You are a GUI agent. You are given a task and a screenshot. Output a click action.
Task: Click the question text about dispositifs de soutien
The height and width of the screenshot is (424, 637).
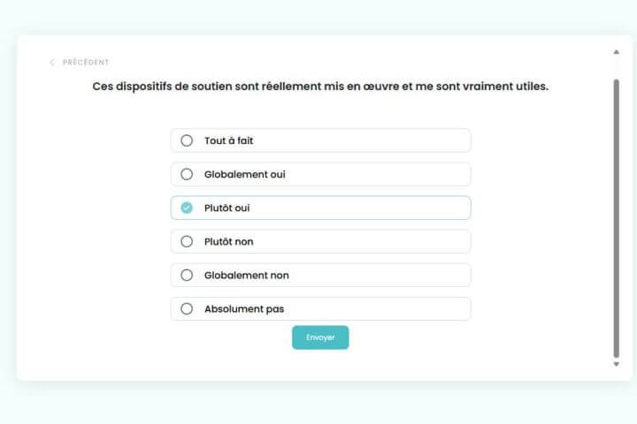(x=320, y=87)
